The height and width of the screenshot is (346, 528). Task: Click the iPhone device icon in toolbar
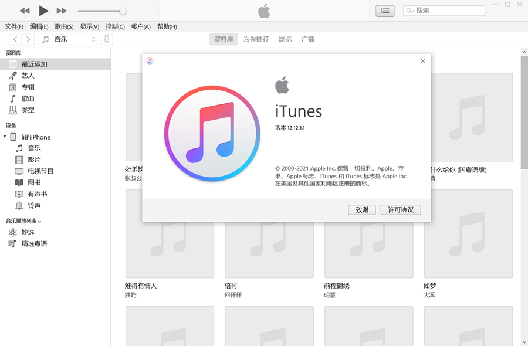point(107,39)
